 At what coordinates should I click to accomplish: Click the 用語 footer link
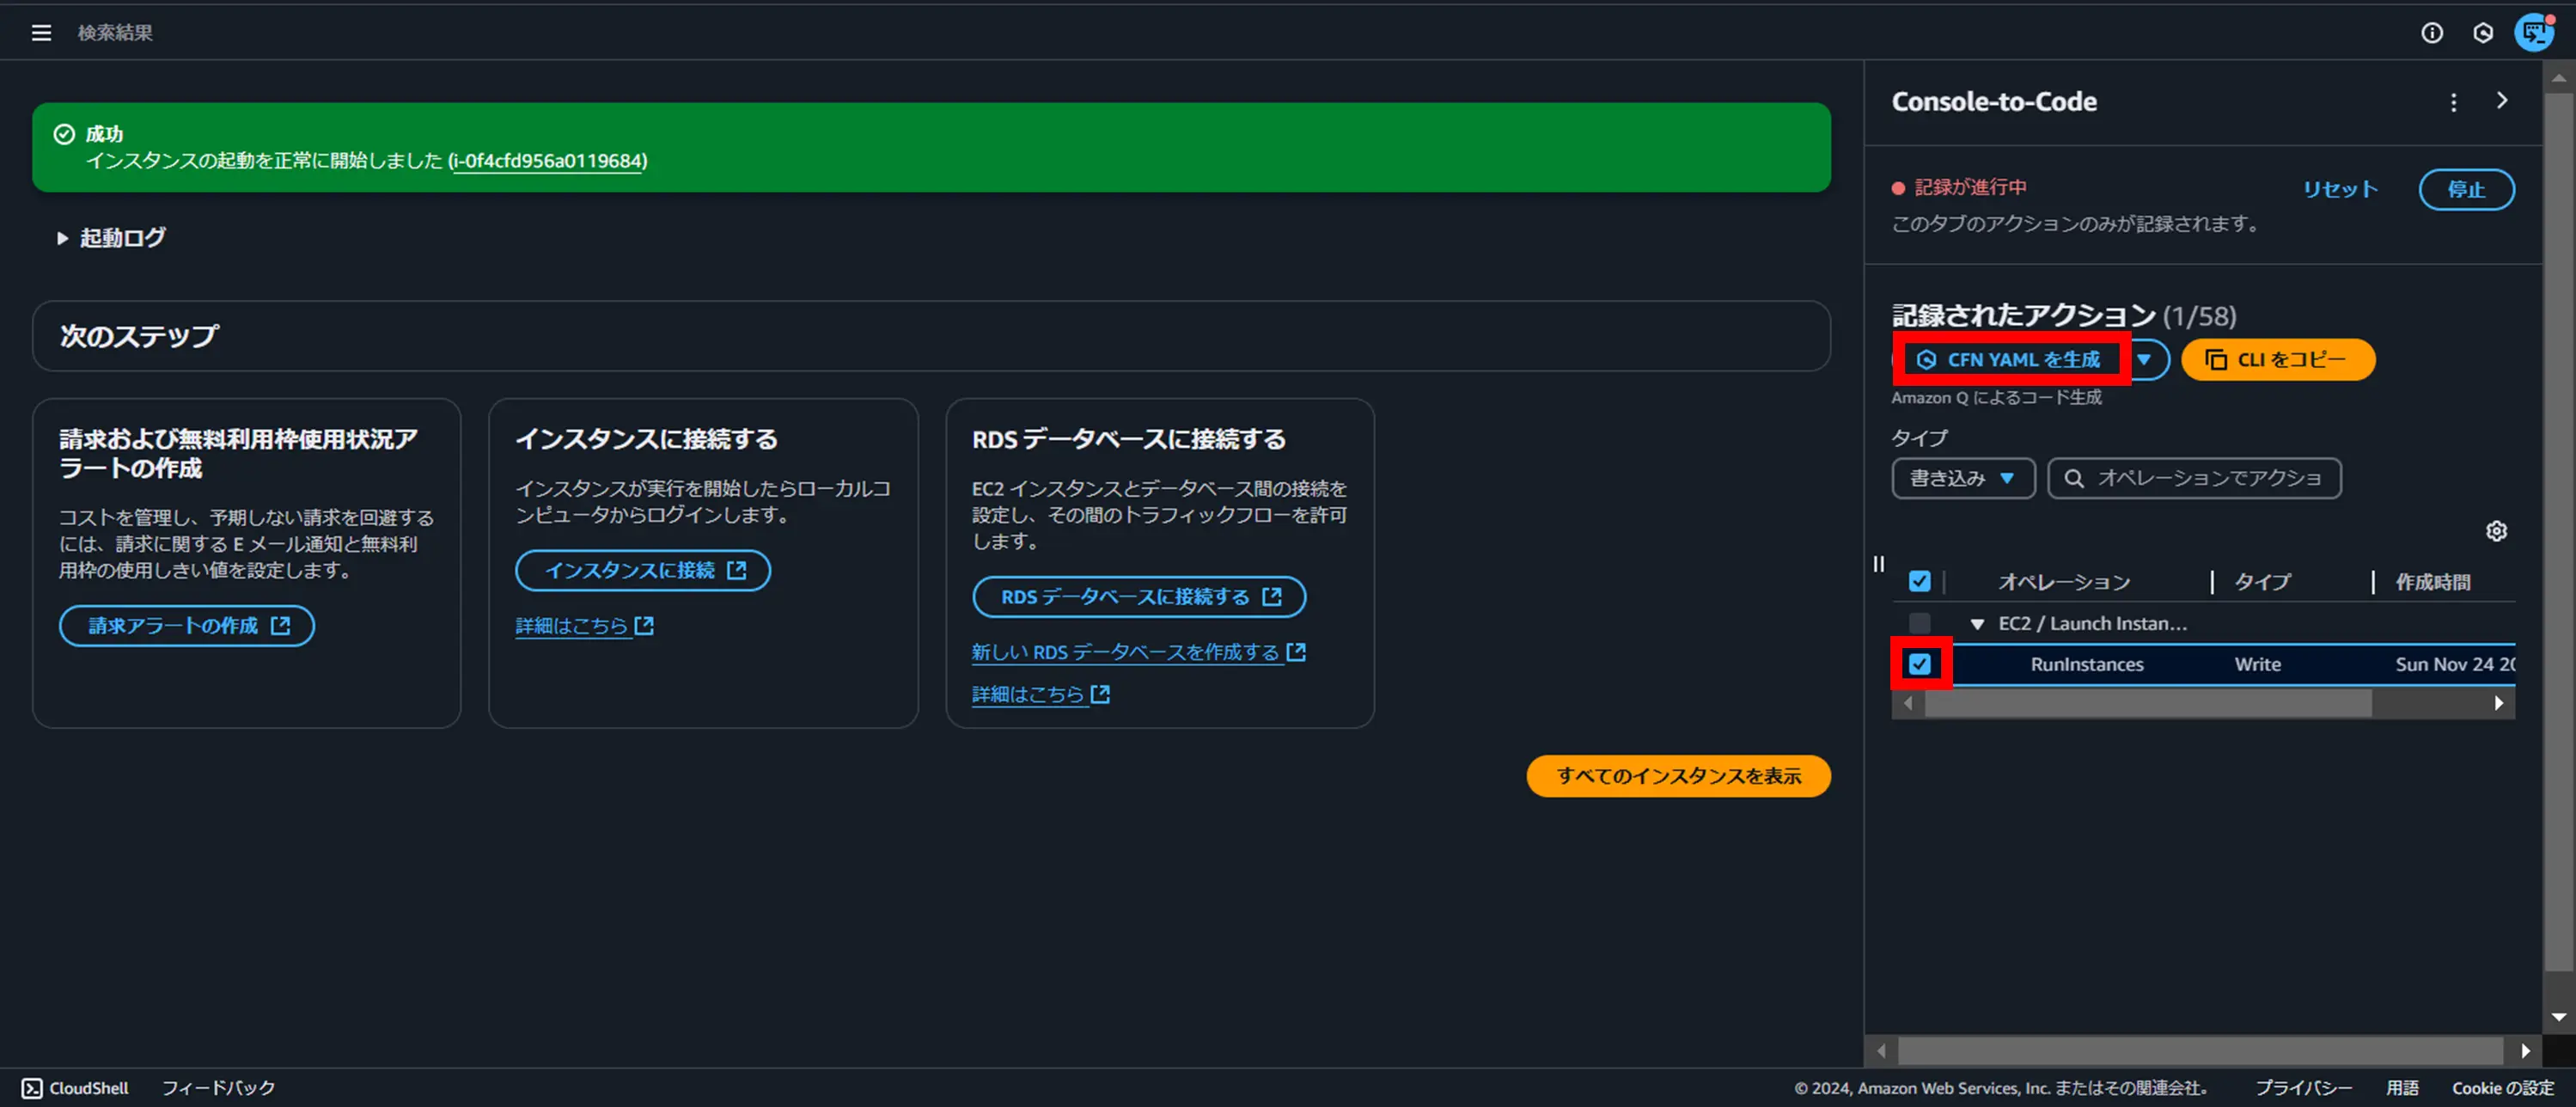click(x=2402, y=1088)
